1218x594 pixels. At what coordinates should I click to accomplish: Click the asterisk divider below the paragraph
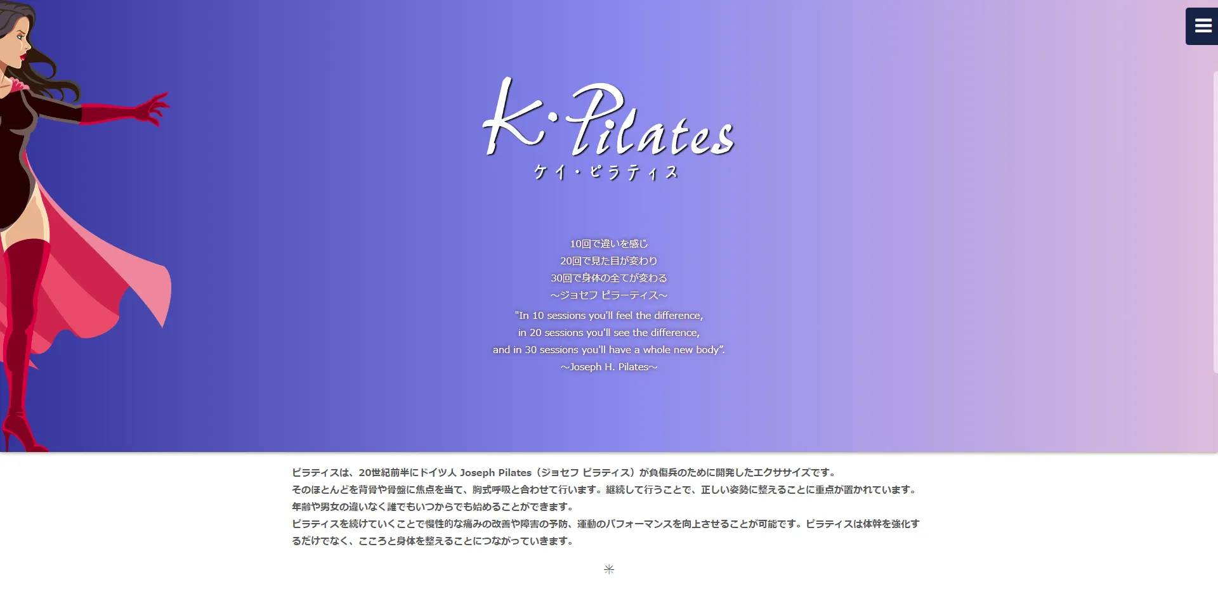click(609, 569)
